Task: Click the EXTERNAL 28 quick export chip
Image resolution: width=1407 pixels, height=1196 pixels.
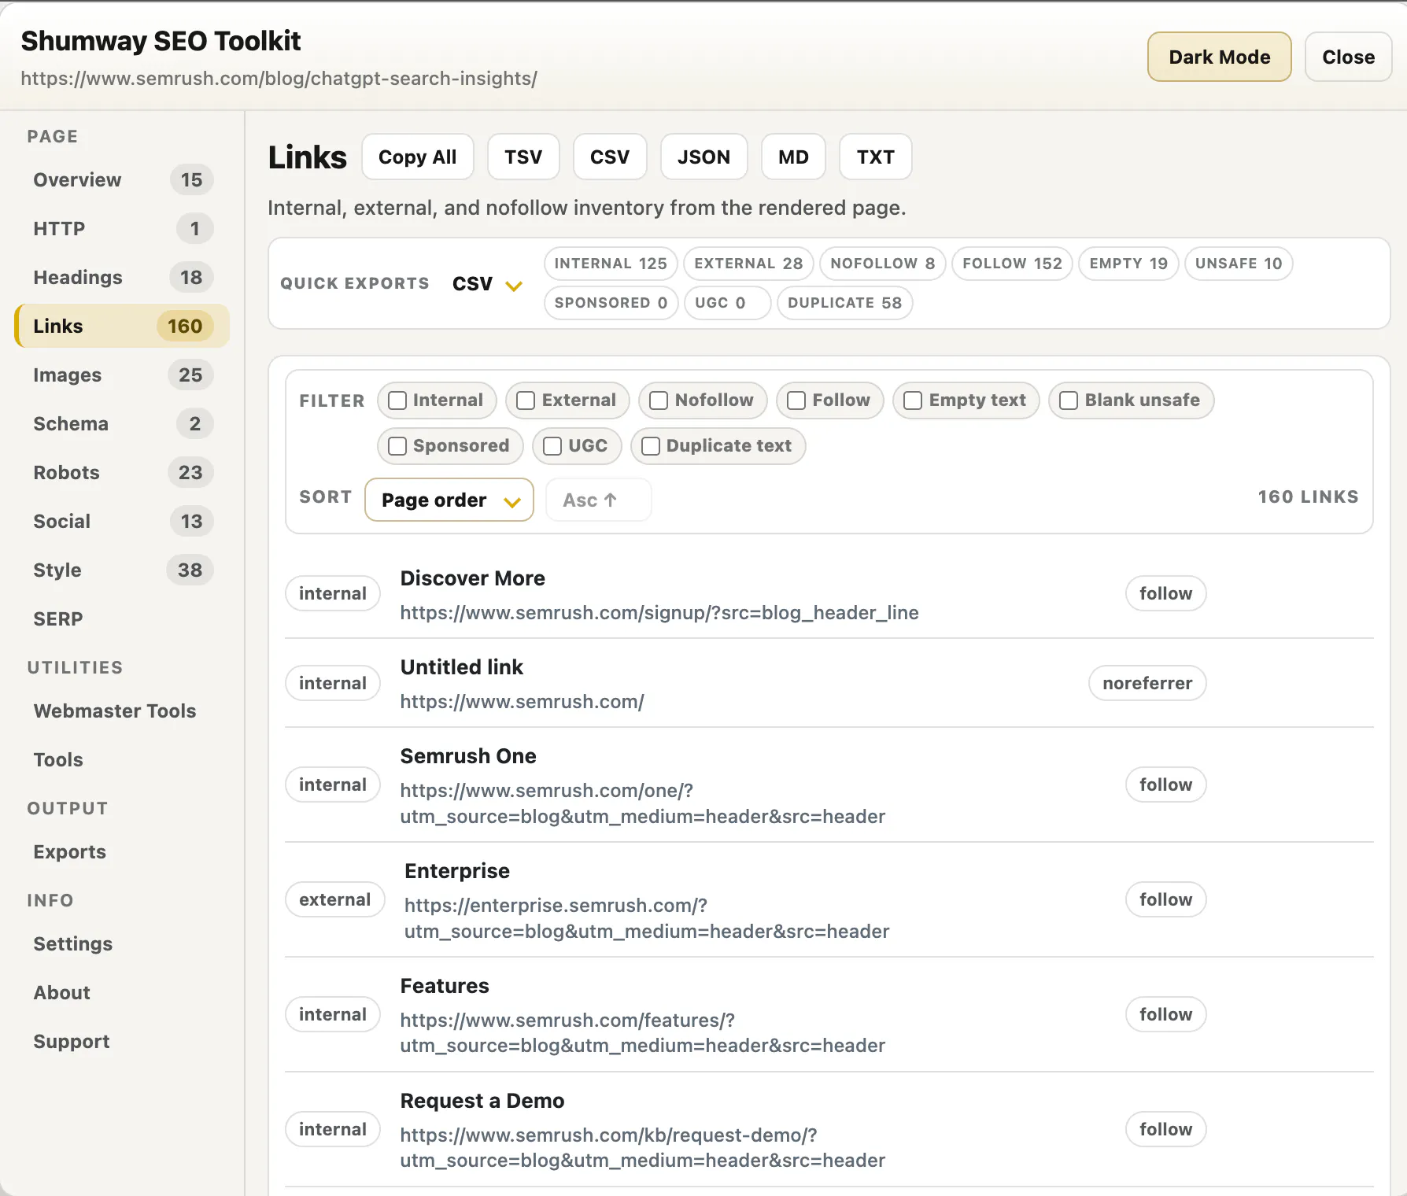Action: [748, 264]
